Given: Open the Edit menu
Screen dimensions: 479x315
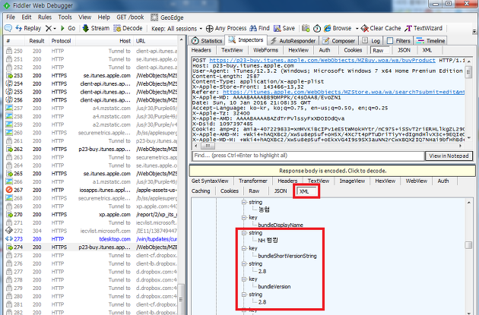Looking at the screenshot, I should point(27,17).
